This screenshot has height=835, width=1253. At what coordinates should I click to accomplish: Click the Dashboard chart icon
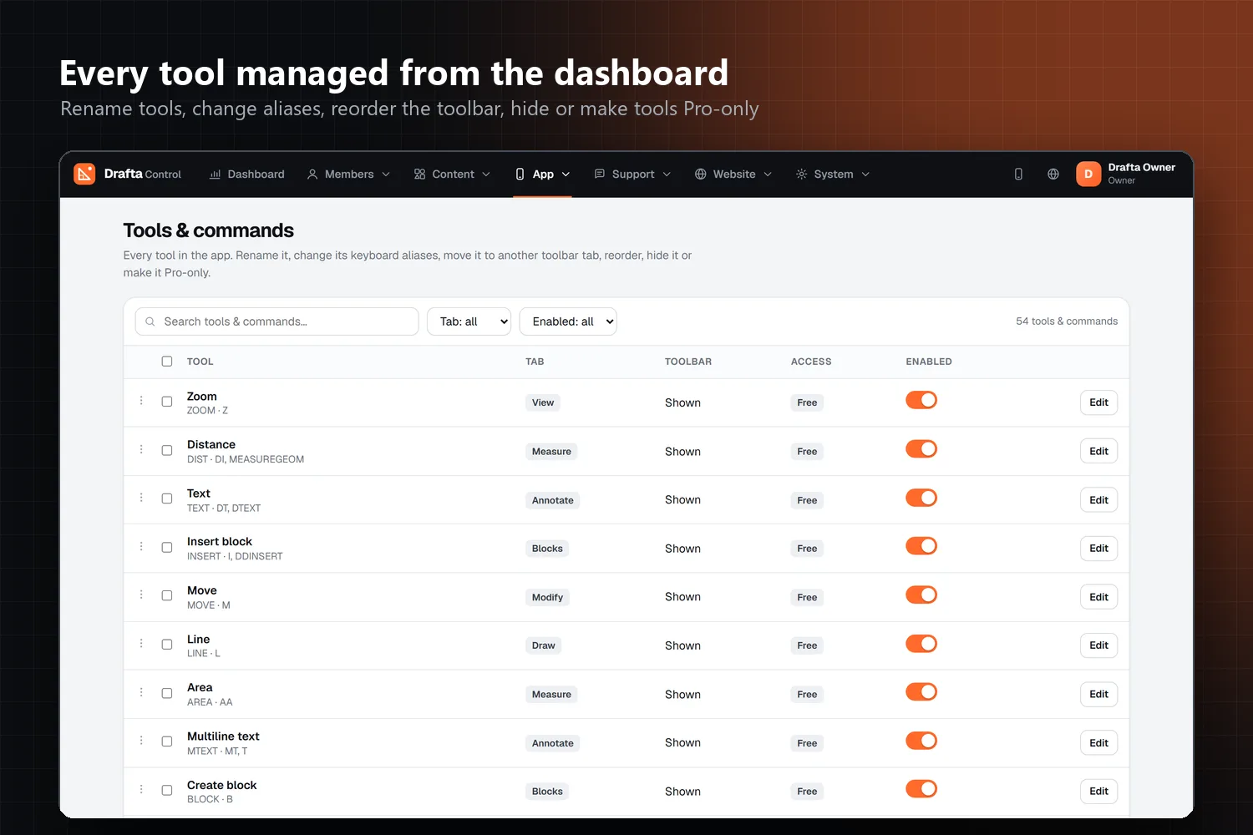[x=215, y=175]
